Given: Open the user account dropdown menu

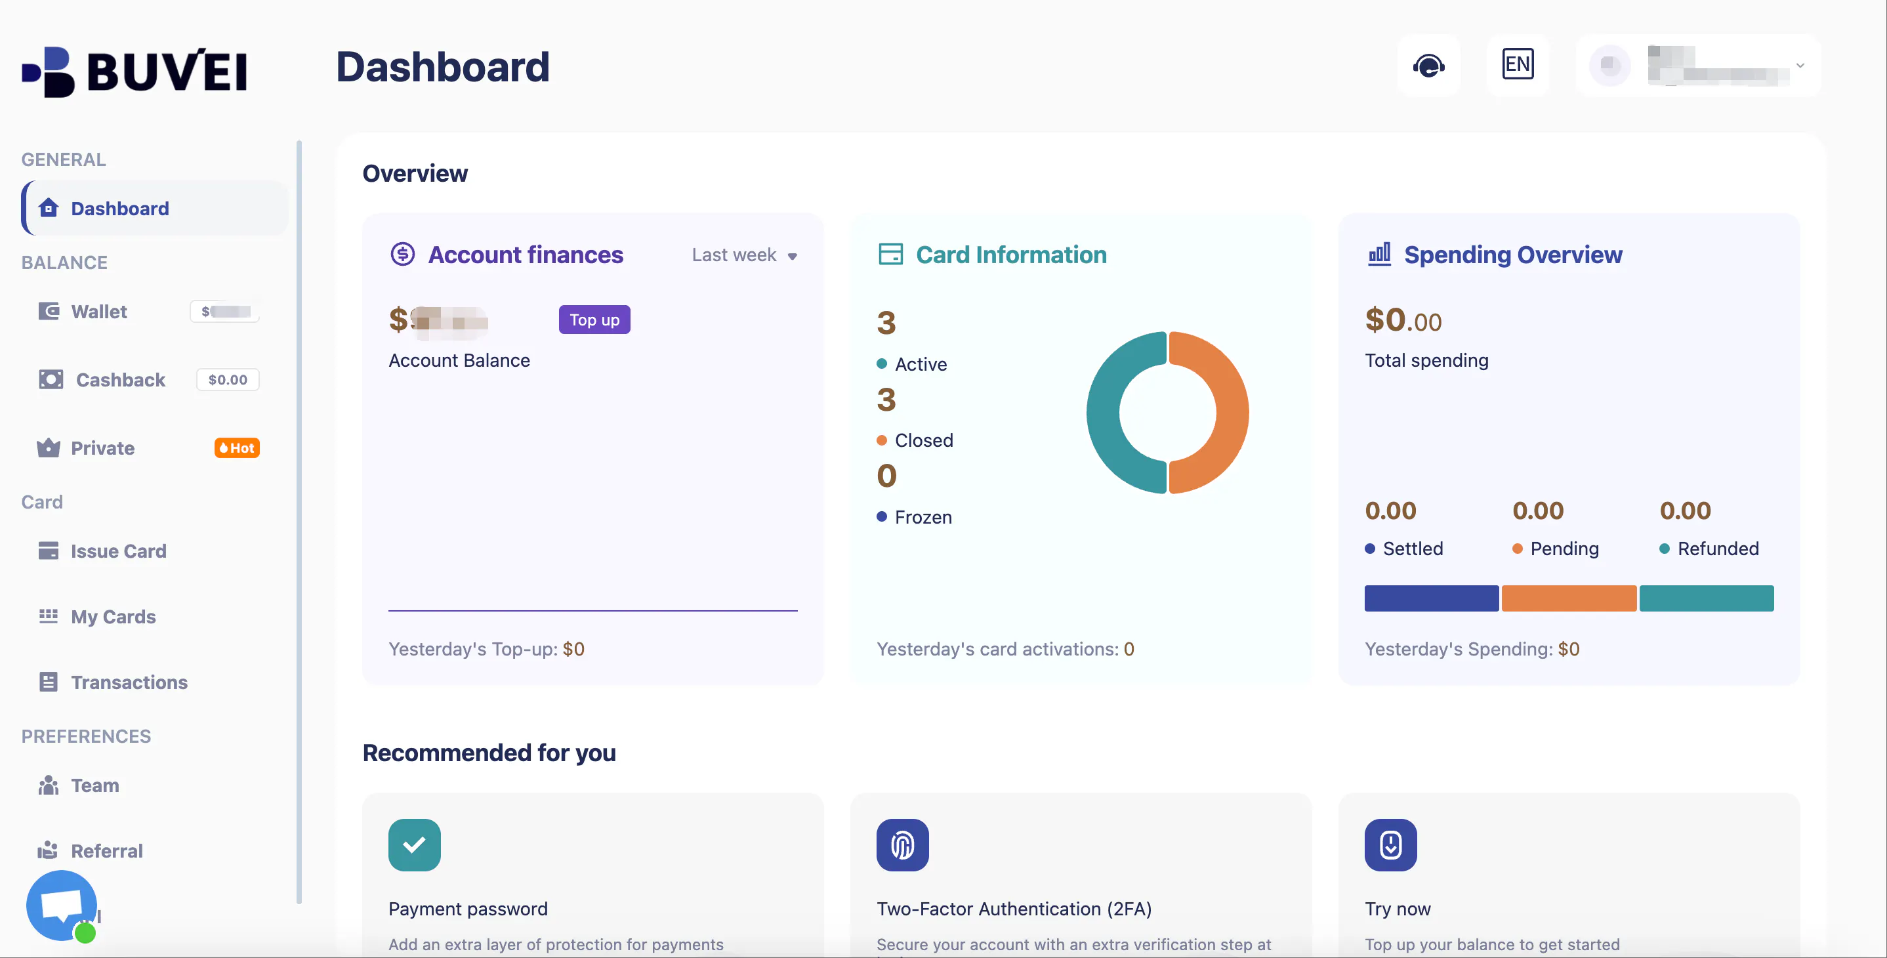Looking at the screenshot, I should tap(1698, 65).
